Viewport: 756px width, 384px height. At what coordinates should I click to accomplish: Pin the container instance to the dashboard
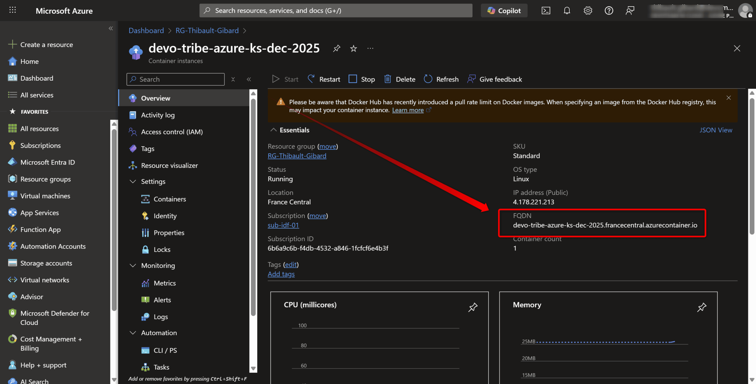point(336,48)
